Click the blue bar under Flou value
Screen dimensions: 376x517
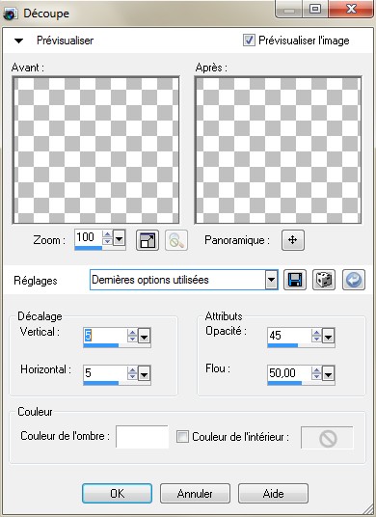(x=284, y=383)
